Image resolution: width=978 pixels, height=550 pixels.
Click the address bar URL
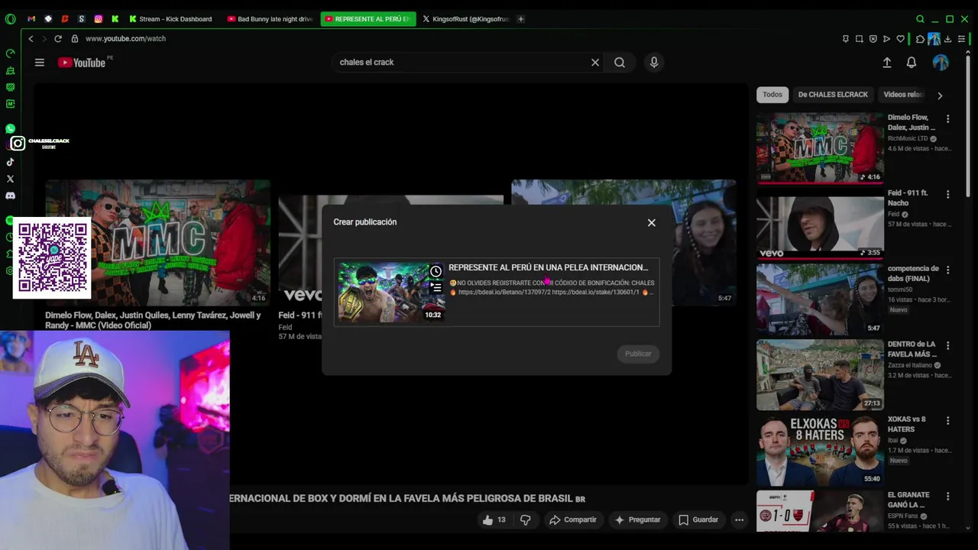coord(125,38)
